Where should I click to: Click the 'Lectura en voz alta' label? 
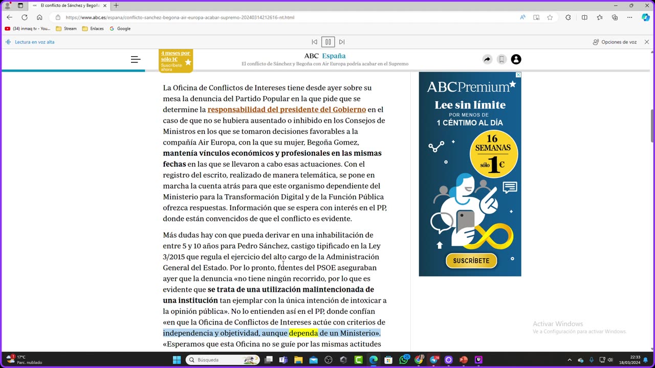pos(34,42)
